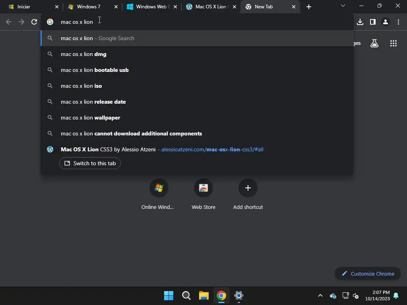This screenshot has height=305, width=407.
Task: Choose 'mac os x lion dmg' suggestion
Action: coord(197,54)
